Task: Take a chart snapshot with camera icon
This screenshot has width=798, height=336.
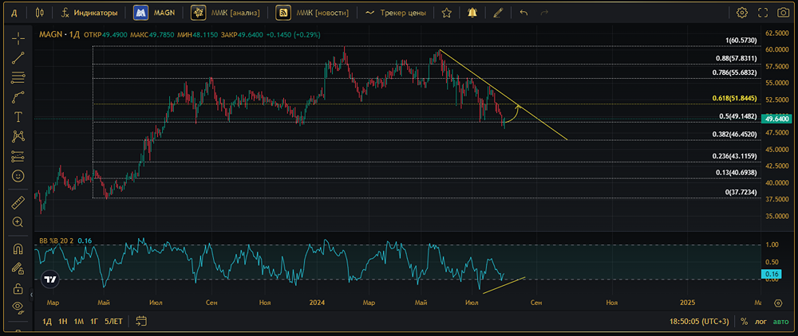Action: 782,13
